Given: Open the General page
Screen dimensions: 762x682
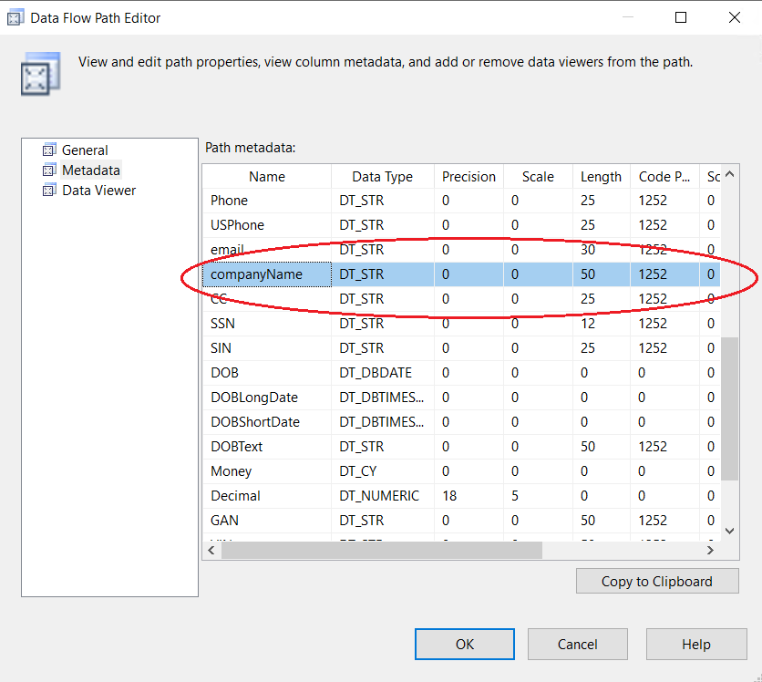Looking at the screenshot, I should point(85,150).
